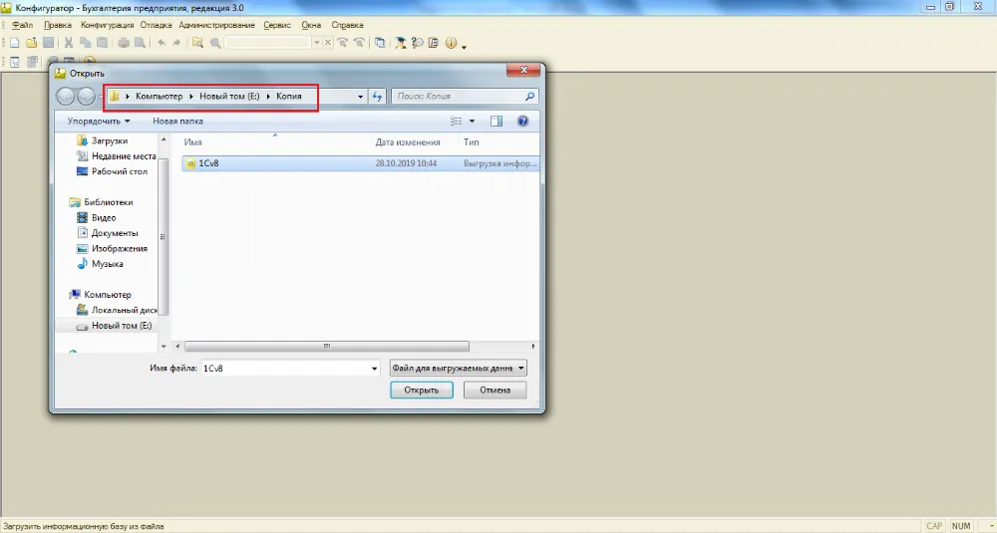
Task: Click the Новая папка button
Action: point(177,122)
